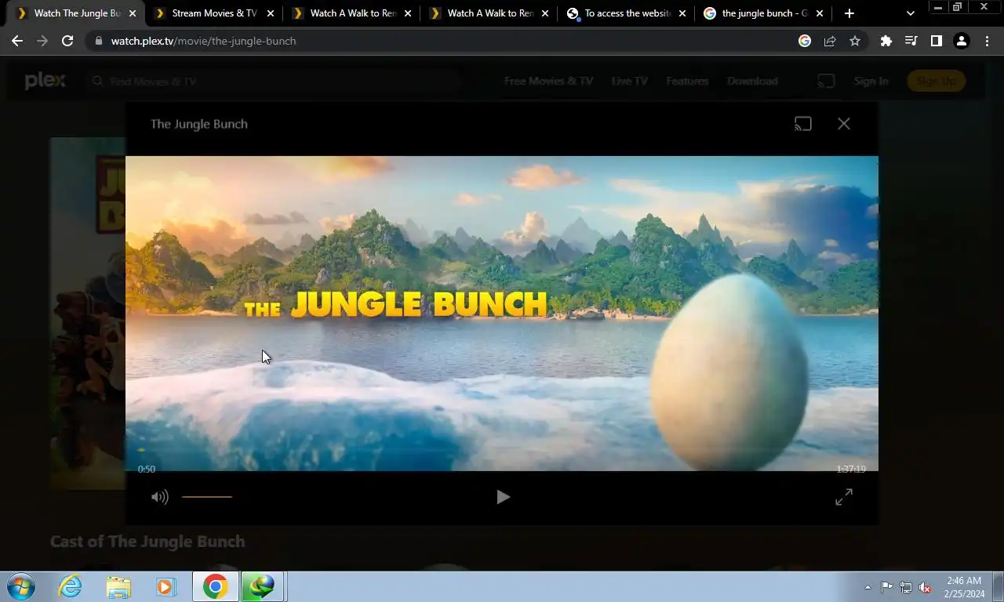Open Features in Plex navigation
1004x602 pixels.
[687, 81]
